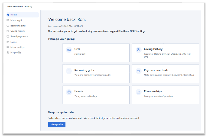Click the Events card's calendar icon

pos(69,92)
